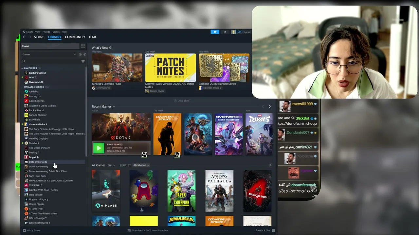The image size is (419, 235).
Task: Switch library to grid collections view
Action: (x=83, y=46)
